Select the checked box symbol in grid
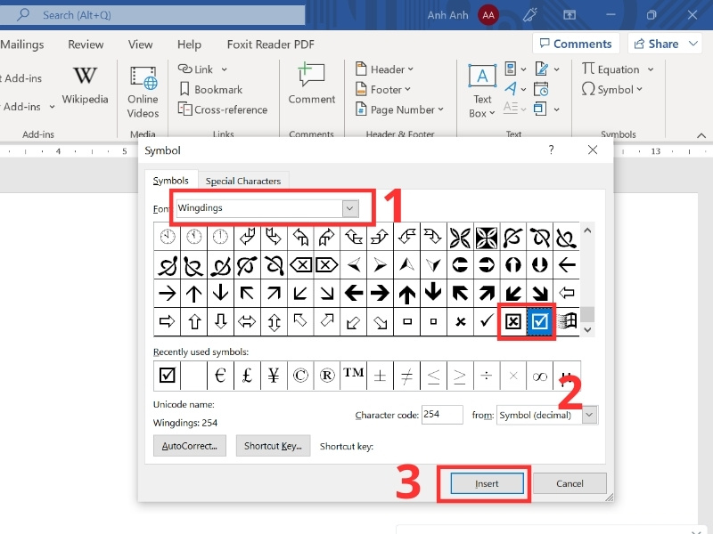The width and height of the screenshot is (713, 534). [x=540, y=321]
